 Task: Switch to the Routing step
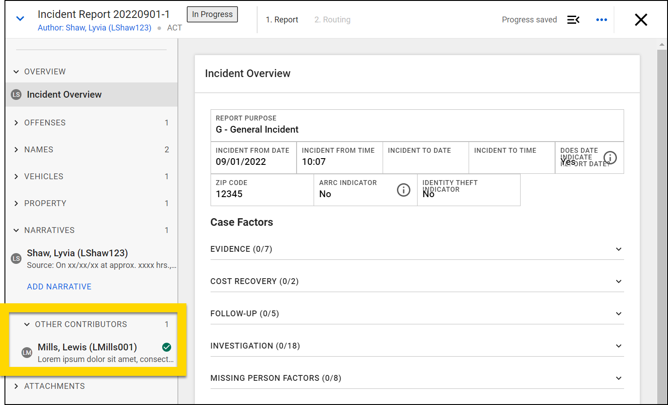coord(332,19)
